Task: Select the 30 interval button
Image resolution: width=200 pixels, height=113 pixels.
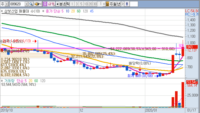Action: click(x=95, y=4)
